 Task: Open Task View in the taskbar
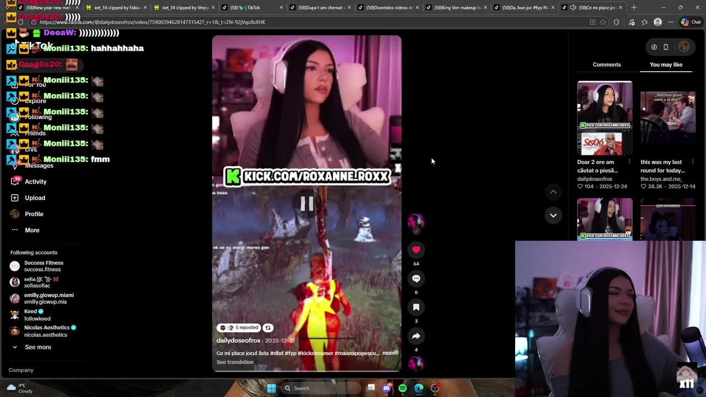click(371, 388)
